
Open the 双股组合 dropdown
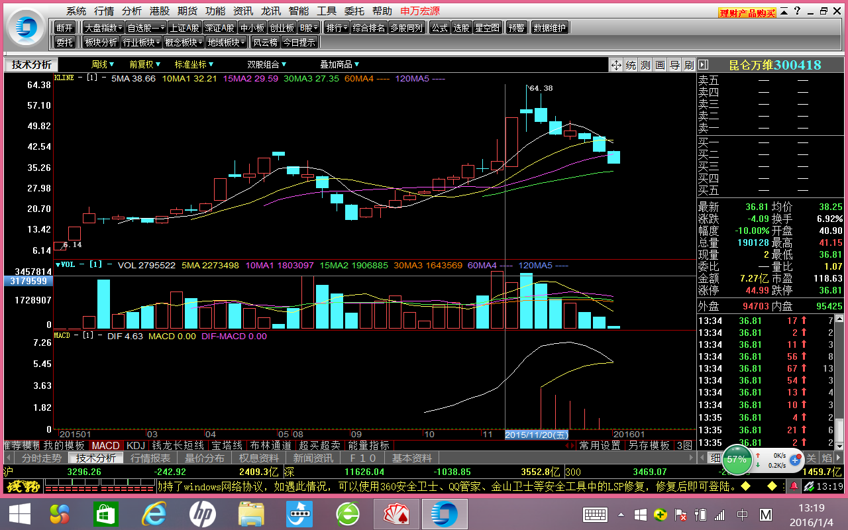267,64
